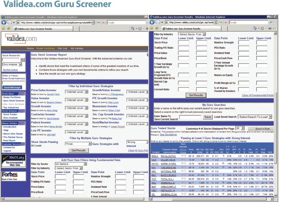Viewport: 282px width, 205px height.
Task: Click the Clear All Fundamental Fields link
Action: tap(257, 95)
